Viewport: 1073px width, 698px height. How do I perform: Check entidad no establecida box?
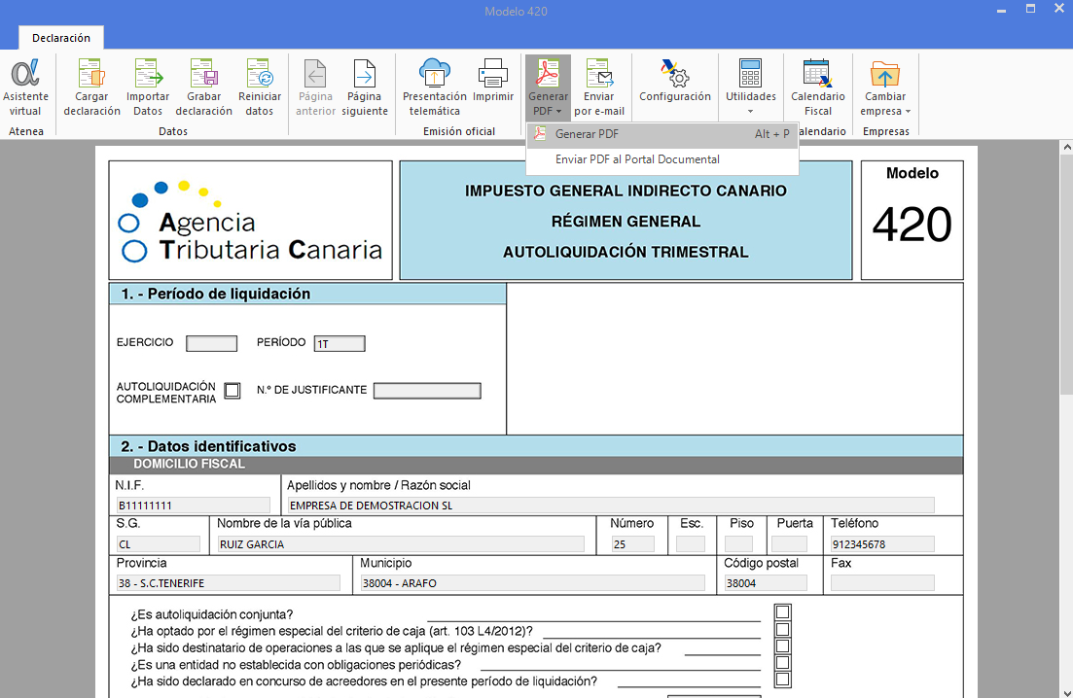(783, 662)
